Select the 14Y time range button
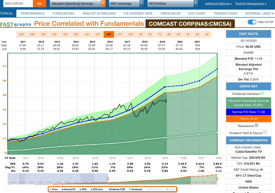275x193 pixels. (87, 34)
